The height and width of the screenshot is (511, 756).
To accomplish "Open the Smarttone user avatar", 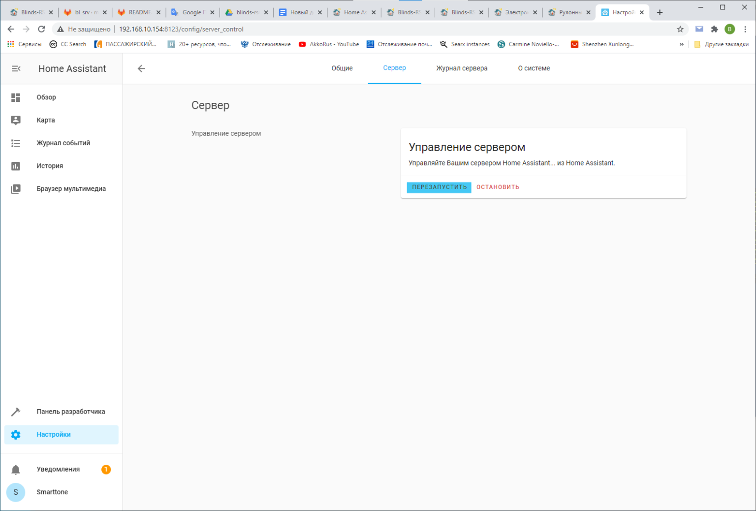I will point(16,492).
